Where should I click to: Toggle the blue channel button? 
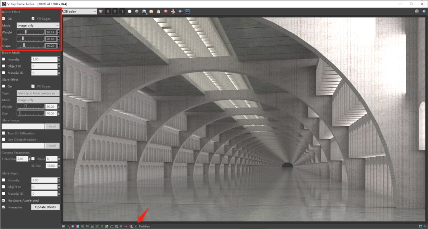pyautogui.click(x=122, y=12)
